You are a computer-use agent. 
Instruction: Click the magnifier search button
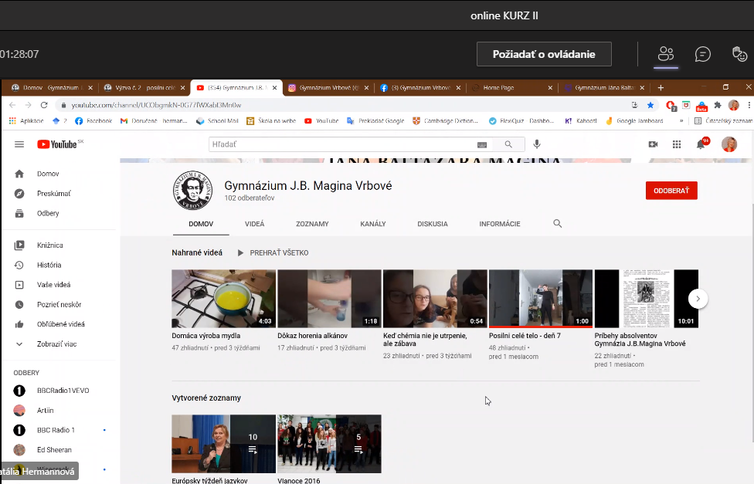[x=508, y=144]
